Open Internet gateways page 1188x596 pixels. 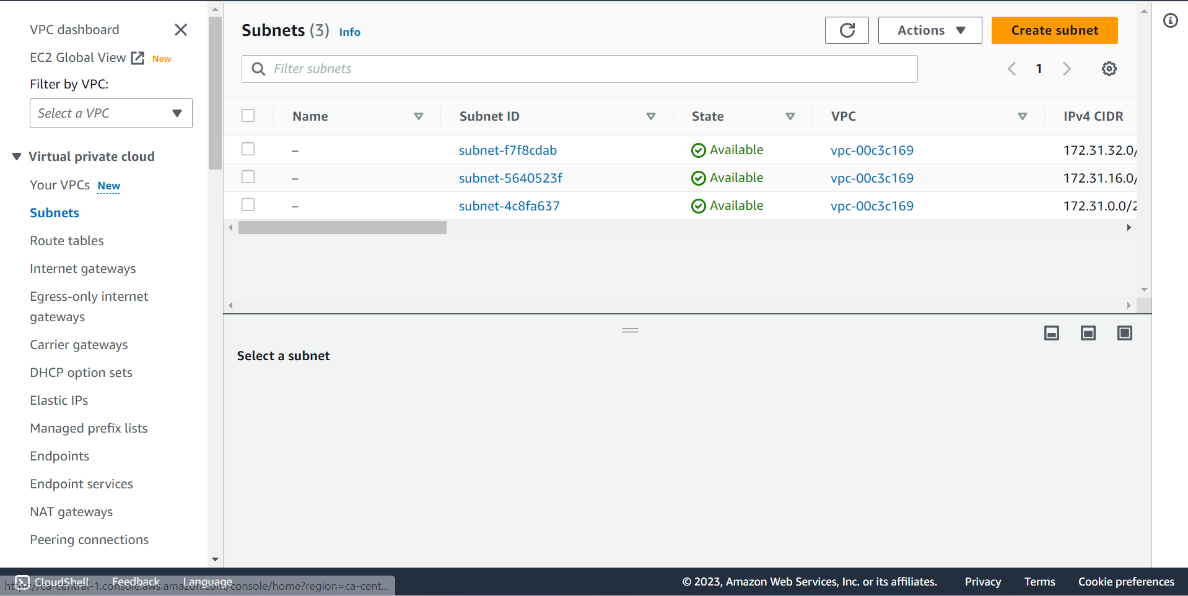83,269
